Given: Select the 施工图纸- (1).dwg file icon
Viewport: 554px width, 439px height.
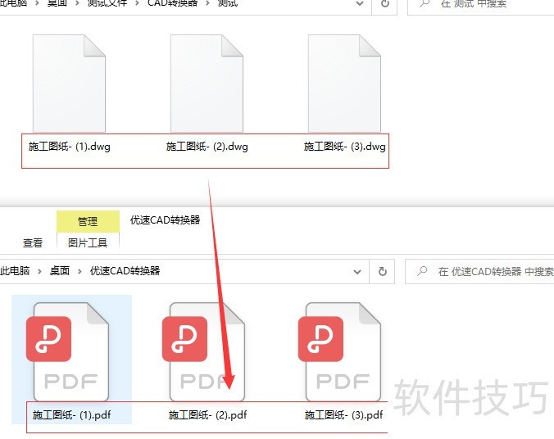Looking at the screenshot, I should pyautogui.click(x=69, y=83).
